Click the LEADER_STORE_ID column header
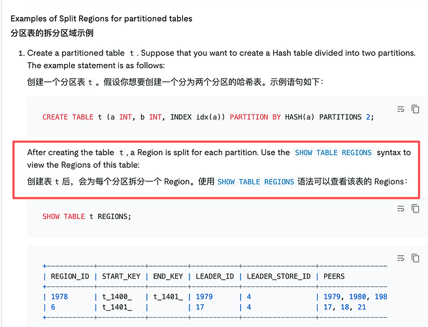Image resolution: width=428 pixels, height=327 pixels. [278, 277]
